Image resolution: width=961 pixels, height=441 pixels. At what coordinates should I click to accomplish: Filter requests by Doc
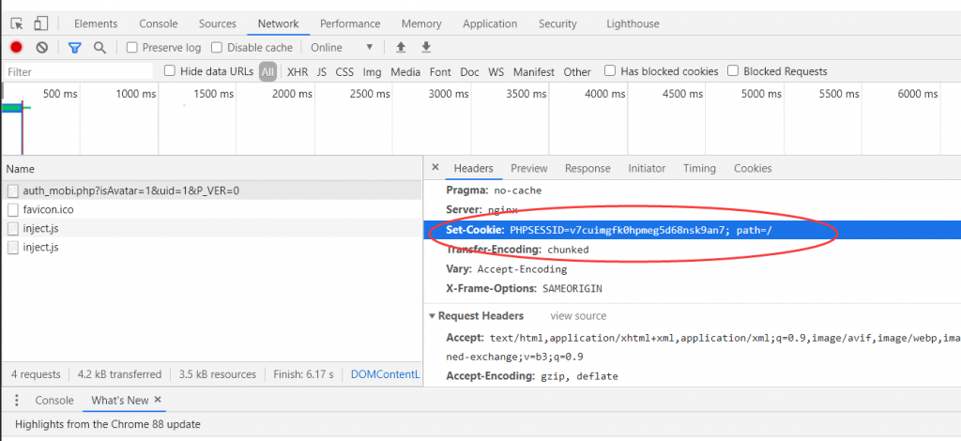point(469,71)
